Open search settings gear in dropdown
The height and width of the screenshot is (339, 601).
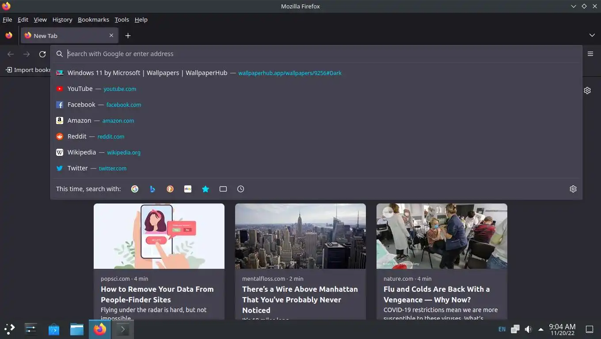573,189
